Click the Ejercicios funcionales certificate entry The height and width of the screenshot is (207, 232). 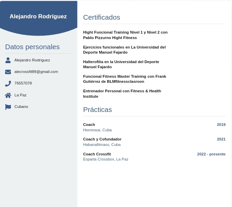click(x=124, y=50)
